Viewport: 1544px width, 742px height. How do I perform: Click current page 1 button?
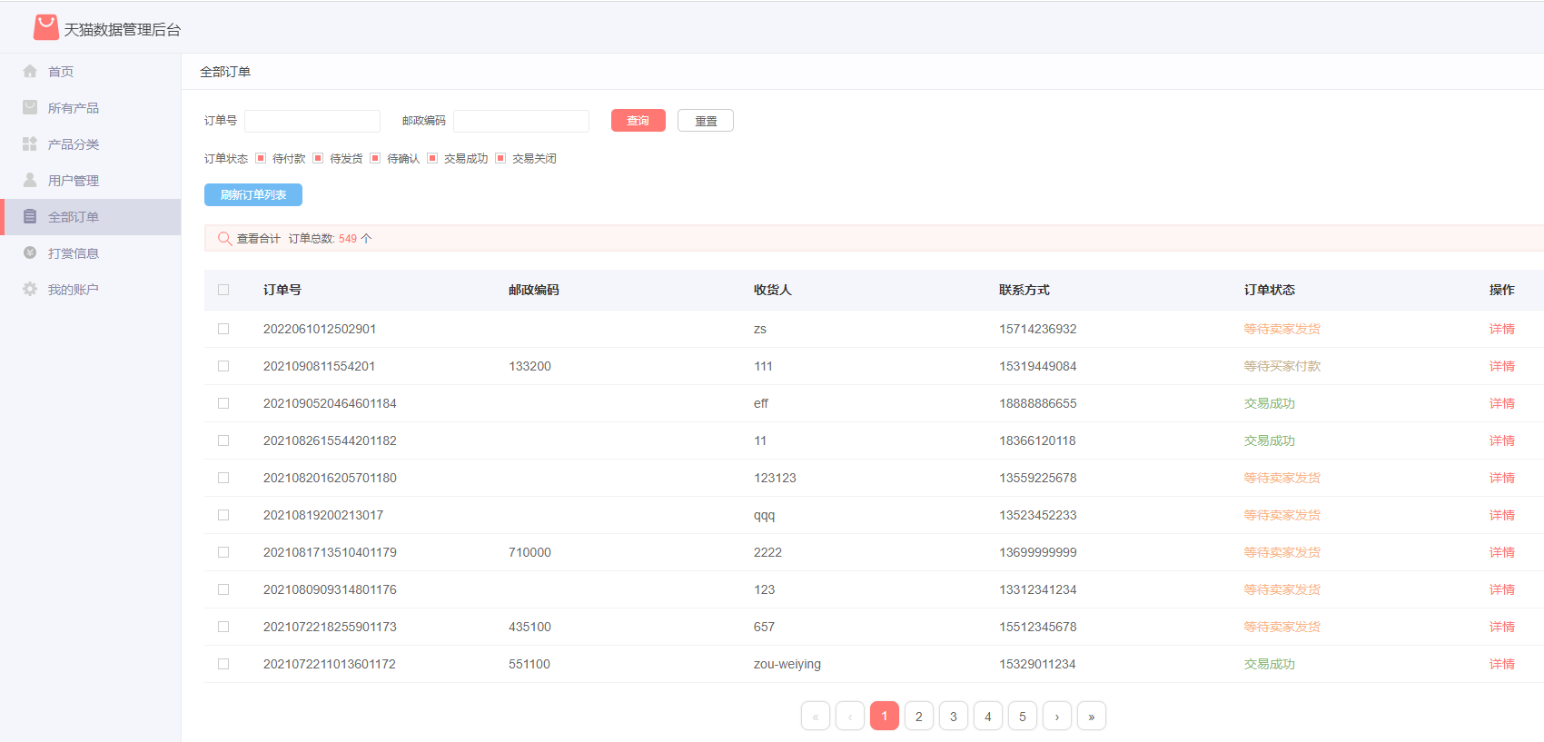pos(885,716)
